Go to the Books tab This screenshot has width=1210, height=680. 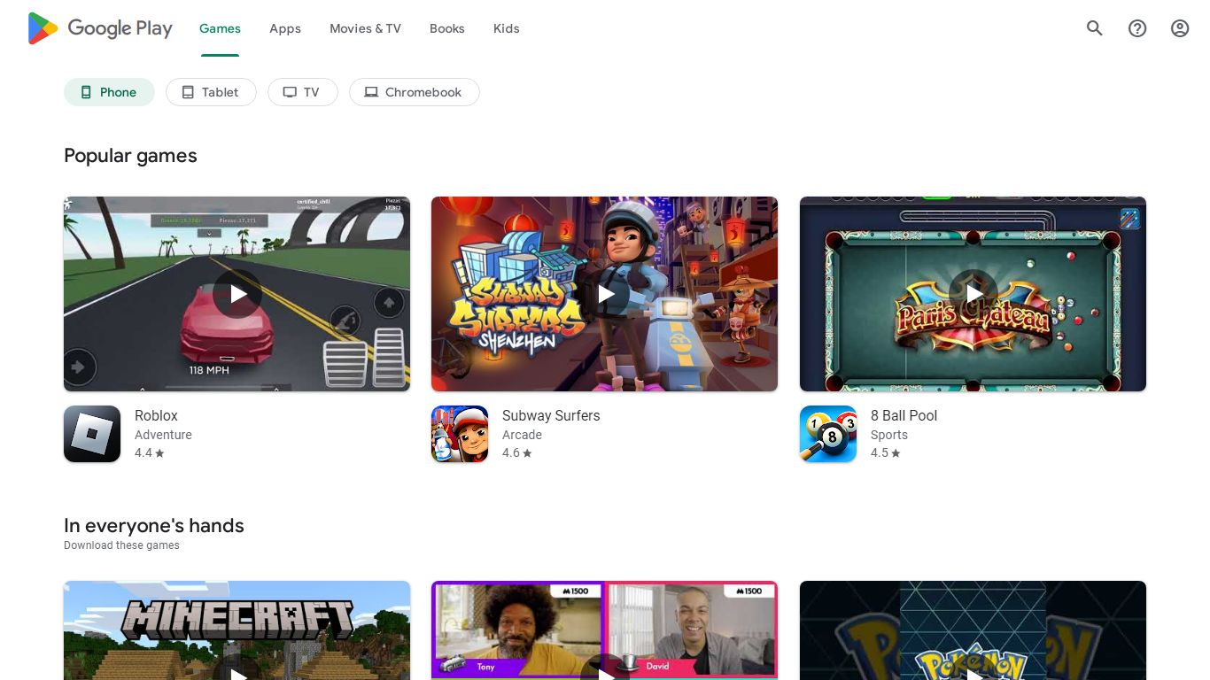pos(447,28)
